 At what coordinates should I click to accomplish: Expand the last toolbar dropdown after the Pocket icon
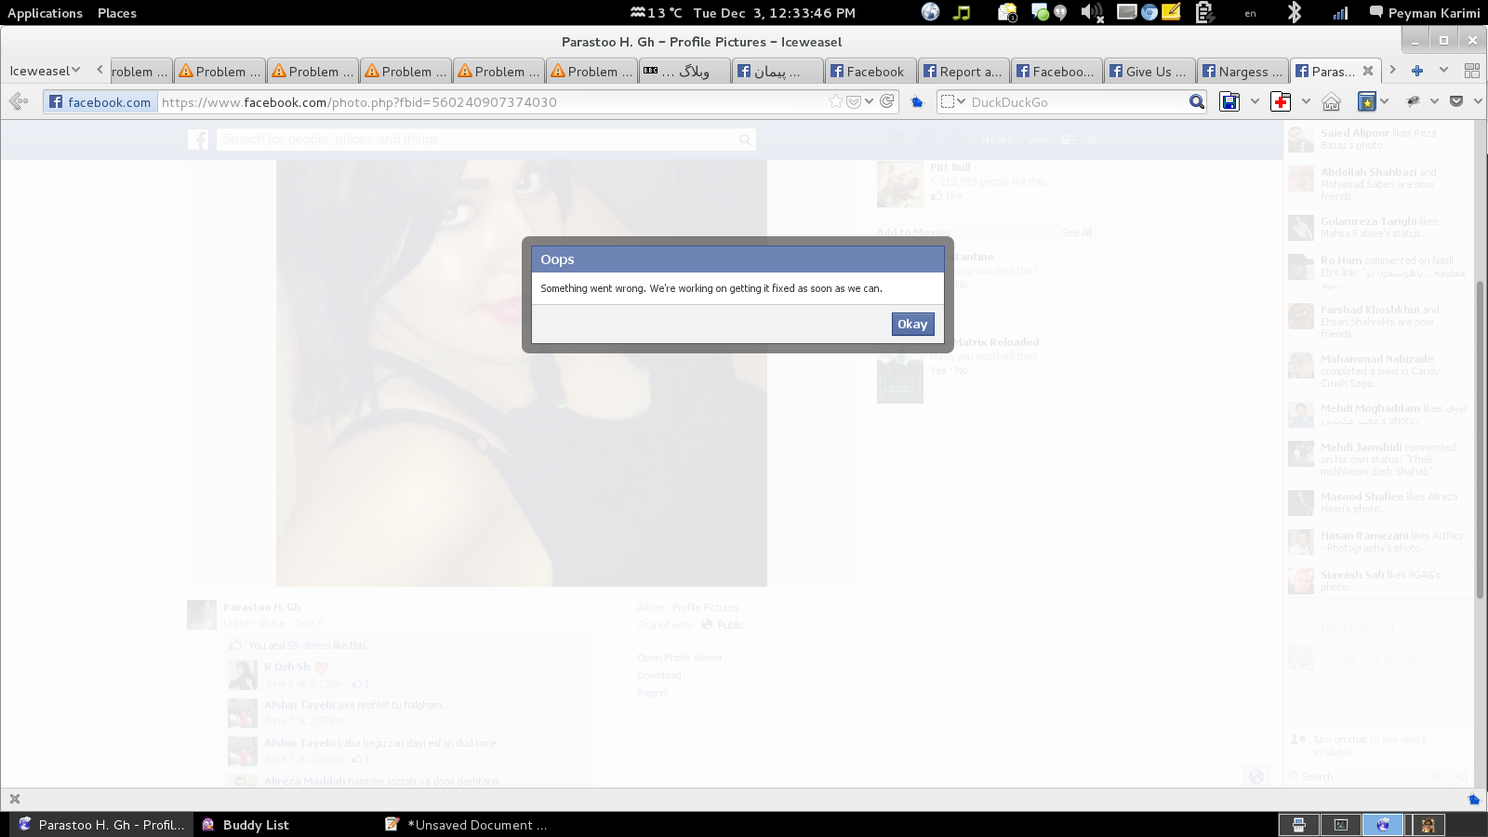point(1478,101)
